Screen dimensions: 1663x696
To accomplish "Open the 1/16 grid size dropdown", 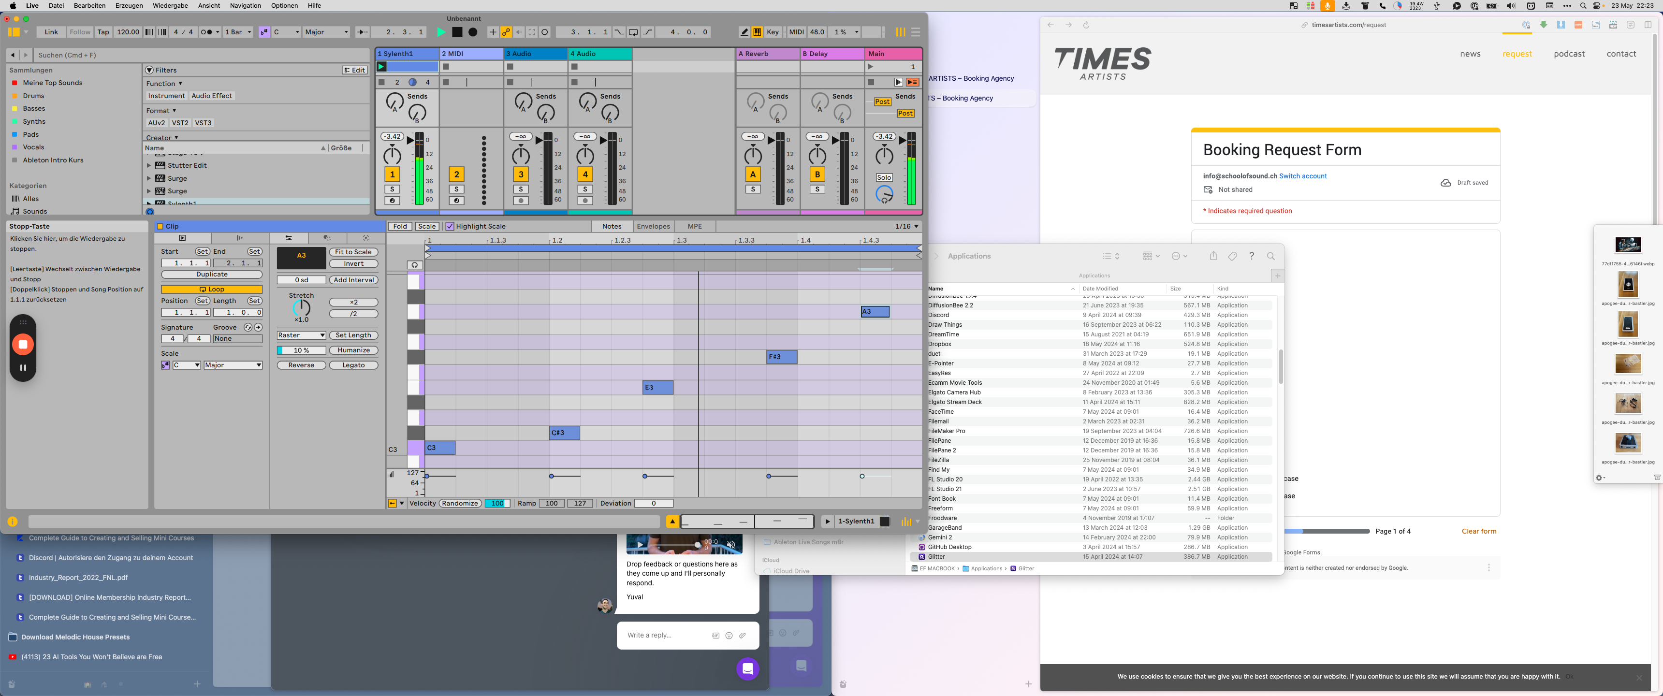I will pos(906,226).
